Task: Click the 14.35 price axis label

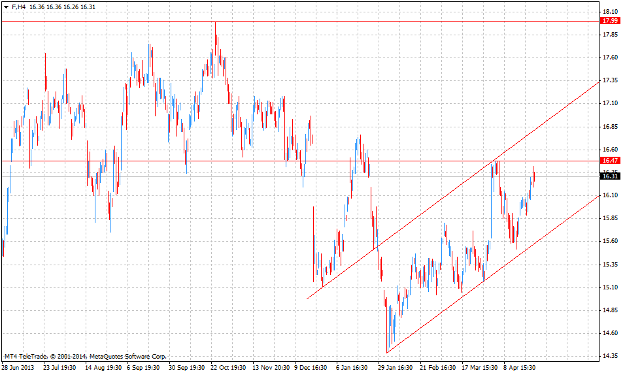Action: 610,356
